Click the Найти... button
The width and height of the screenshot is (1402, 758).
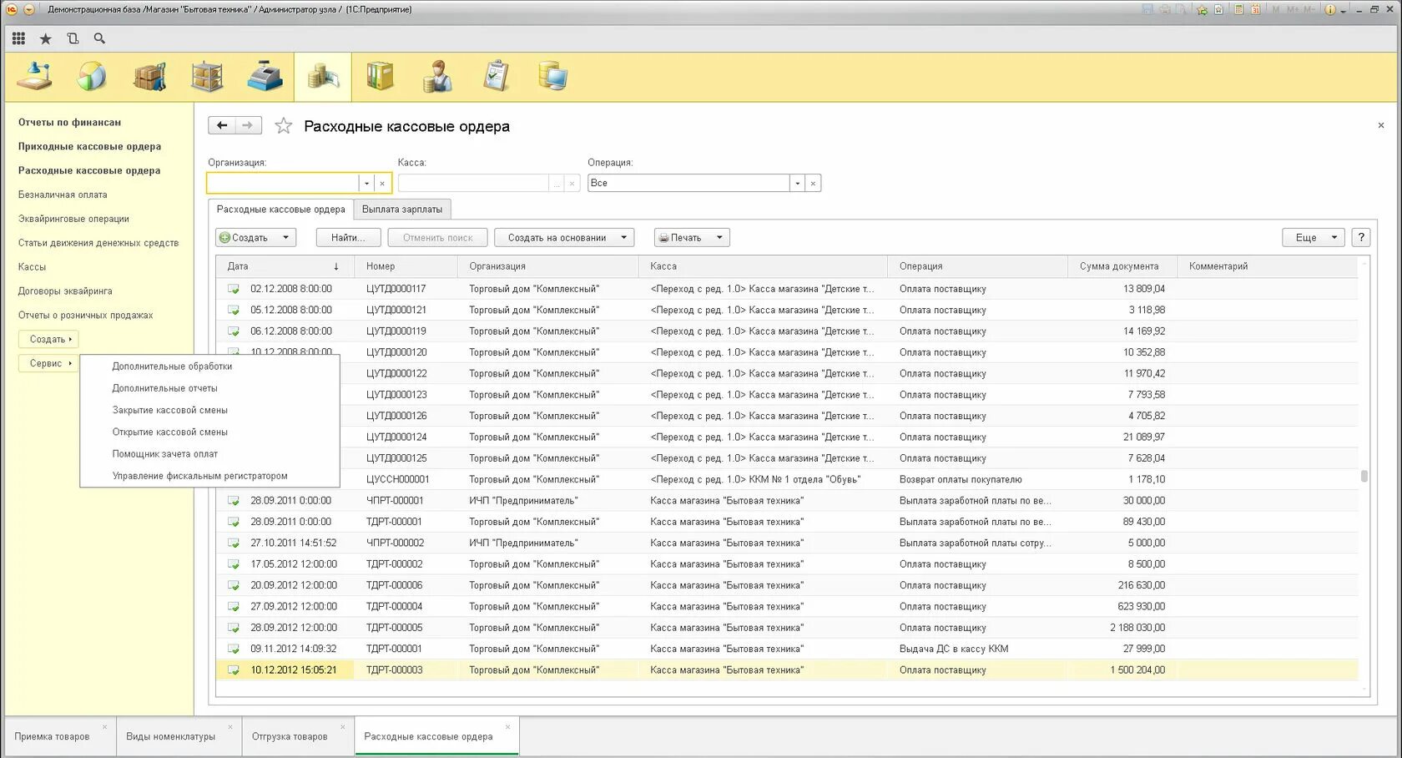[348, 238]
